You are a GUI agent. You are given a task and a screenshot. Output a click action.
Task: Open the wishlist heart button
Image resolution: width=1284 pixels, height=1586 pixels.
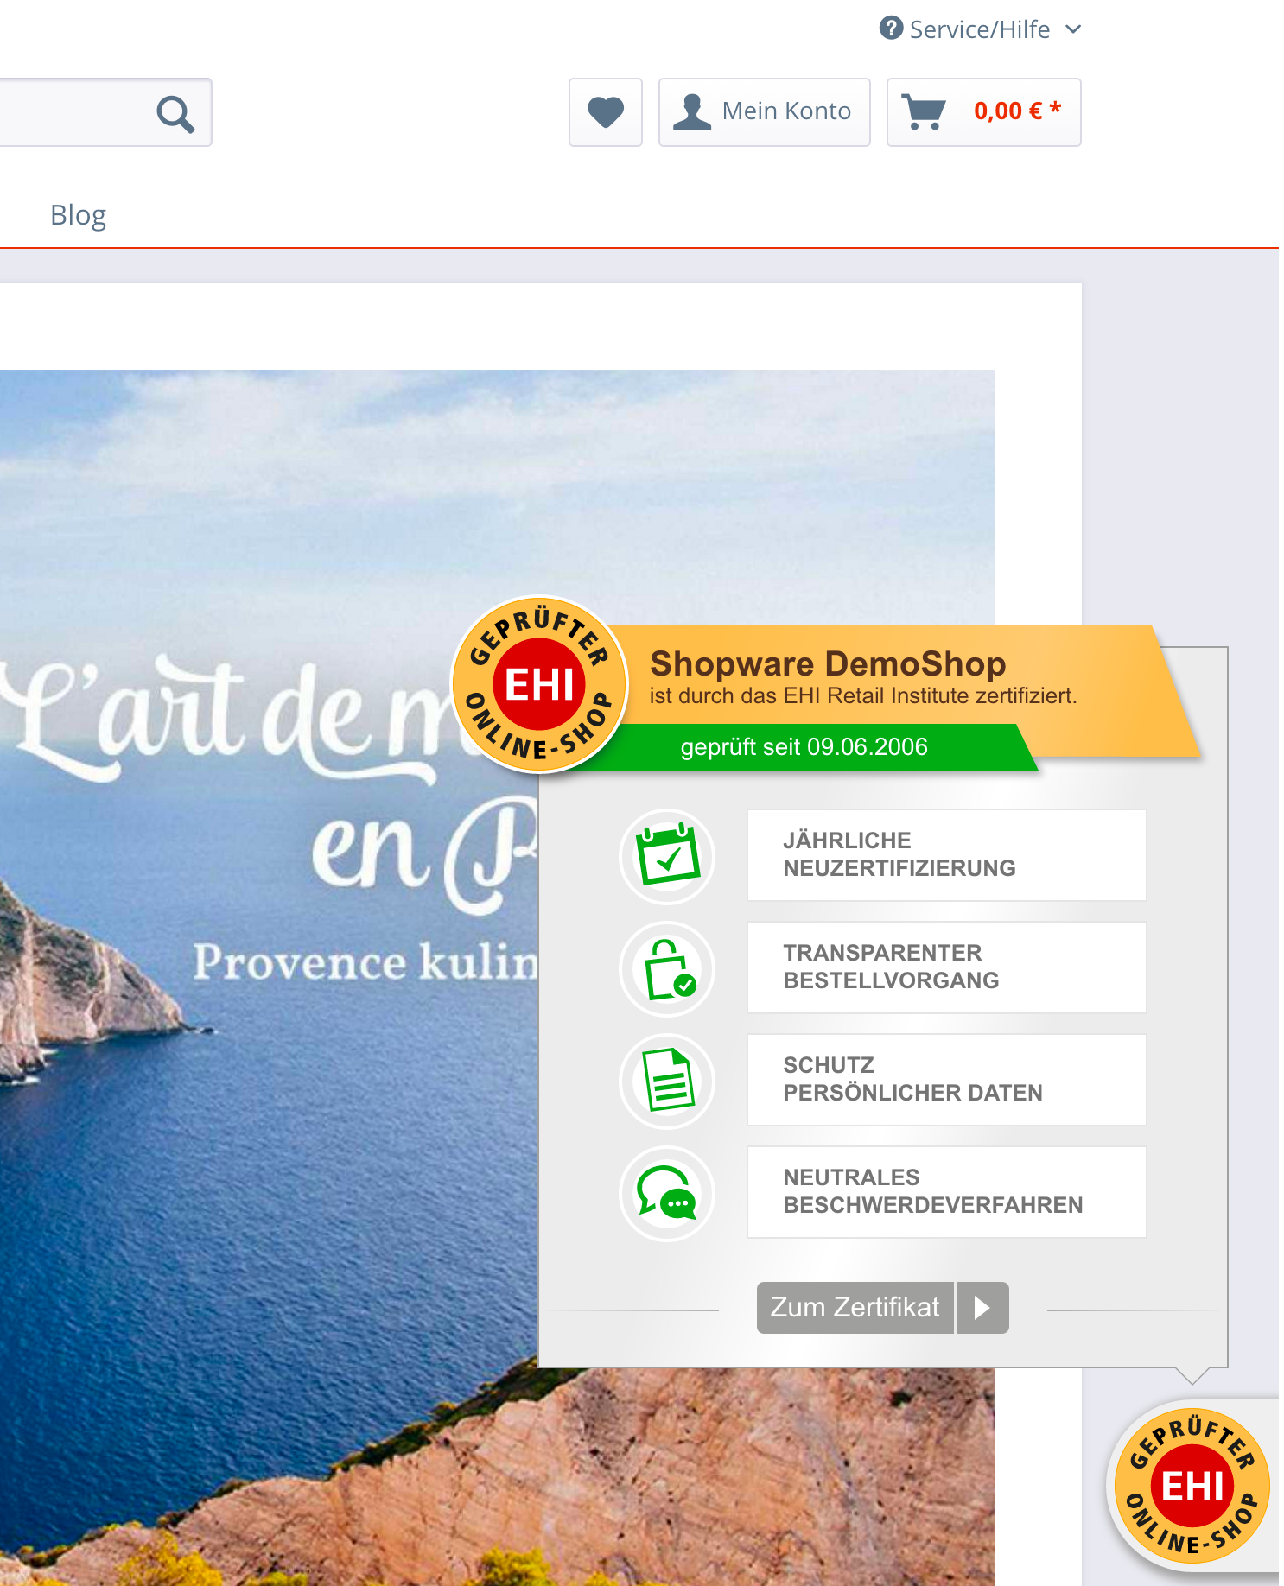[606, 112]
